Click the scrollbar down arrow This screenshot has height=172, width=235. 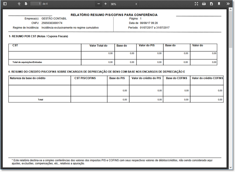tap(230, 167)
